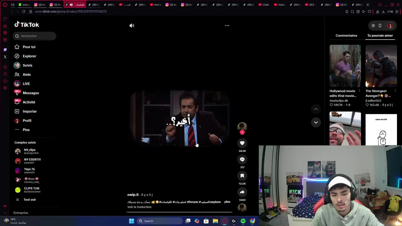The height and width of the screenshot is (226, 402).
Task: Switch to the Tu pourrais aimer tab
Action: [380, 35]
